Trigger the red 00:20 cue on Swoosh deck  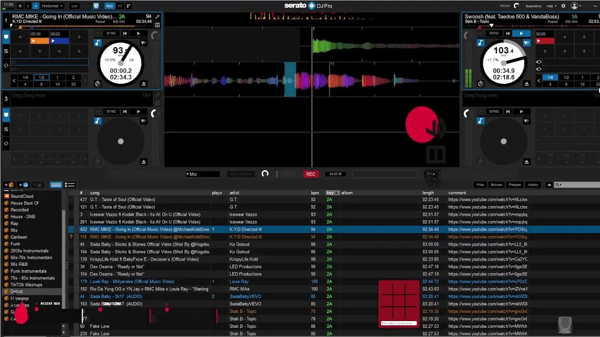[x=545, y=41]
